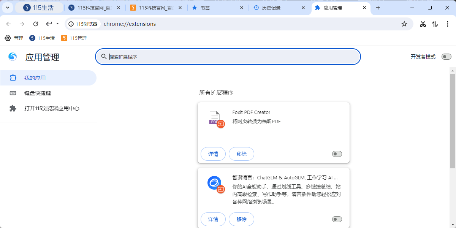Minimize the browser window
The height and width of the screenshot is (228, 456).
click(x=412, y=8)
